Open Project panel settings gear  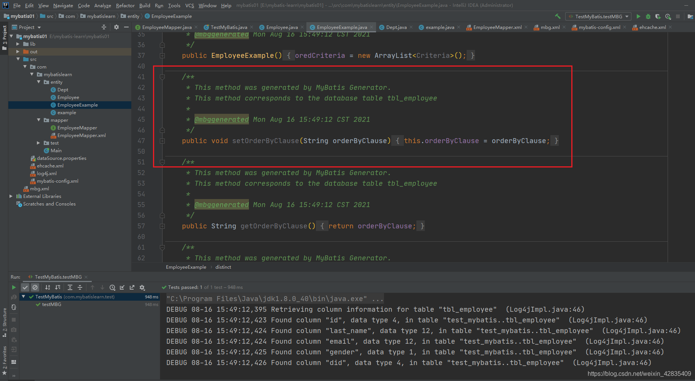tap(116, 27)
